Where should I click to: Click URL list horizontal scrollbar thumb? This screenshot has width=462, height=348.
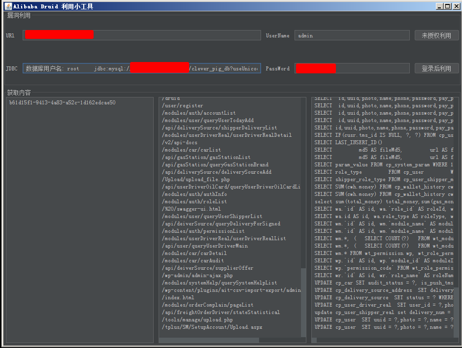[209, 340]
